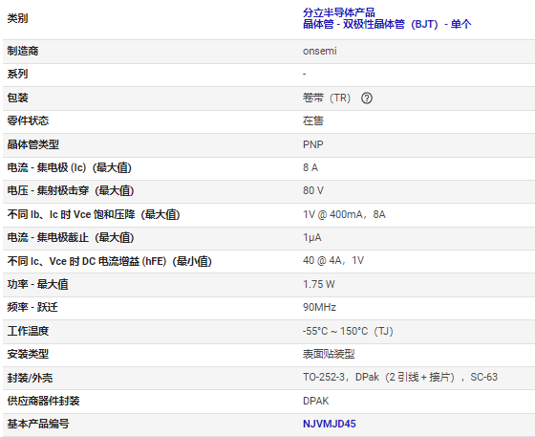Click the TO-252-3 DPak package value
Image resolution: width=535 pixels, height=437 pixels.
click(x=400, y=378)
